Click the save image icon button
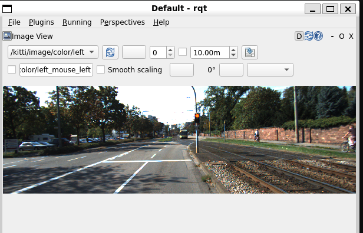Screen dimensions: 363x233 click(250, 52)
